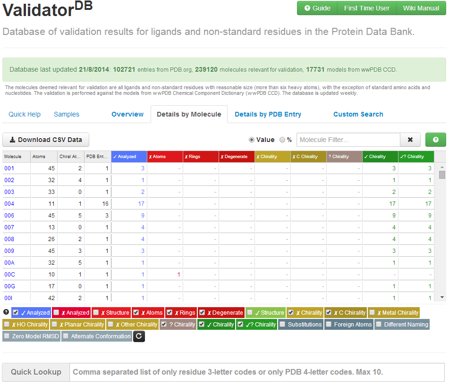Toggle the ✗ Atoms column checkbox
The image size is (449, 385).
pos(136,313)
